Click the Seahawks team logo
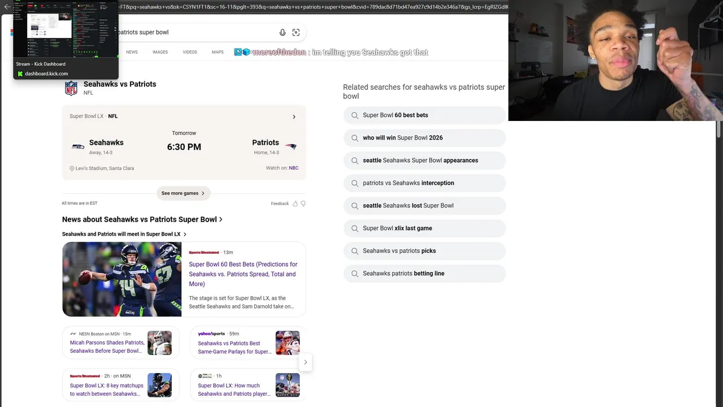 (x=78, y=147)
